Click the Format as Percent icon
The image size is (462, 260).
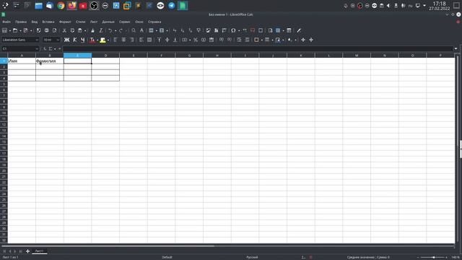196,40
